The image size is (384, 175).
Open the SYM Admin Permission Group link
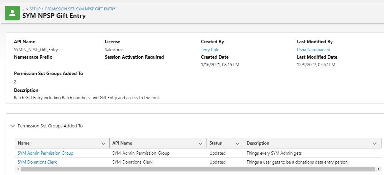tap(45, 153)
